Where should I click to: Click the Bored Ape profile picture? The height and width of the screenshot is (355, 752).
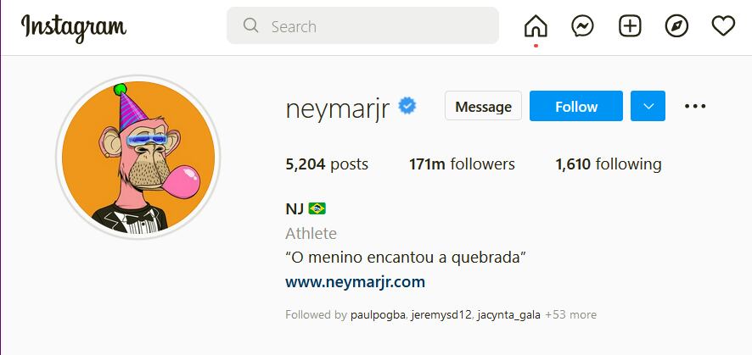(138, 157)
